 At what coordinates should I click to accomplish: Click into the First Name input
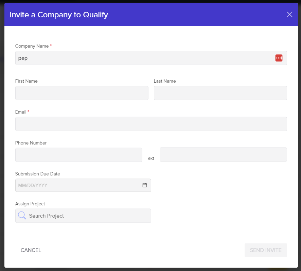click(x=82, y=93)
